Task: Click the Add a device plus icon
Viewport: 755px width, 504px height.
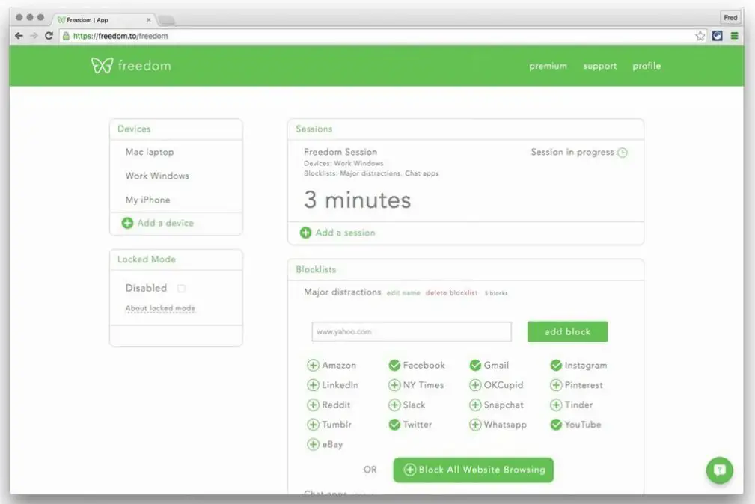Action: (127, 223)
